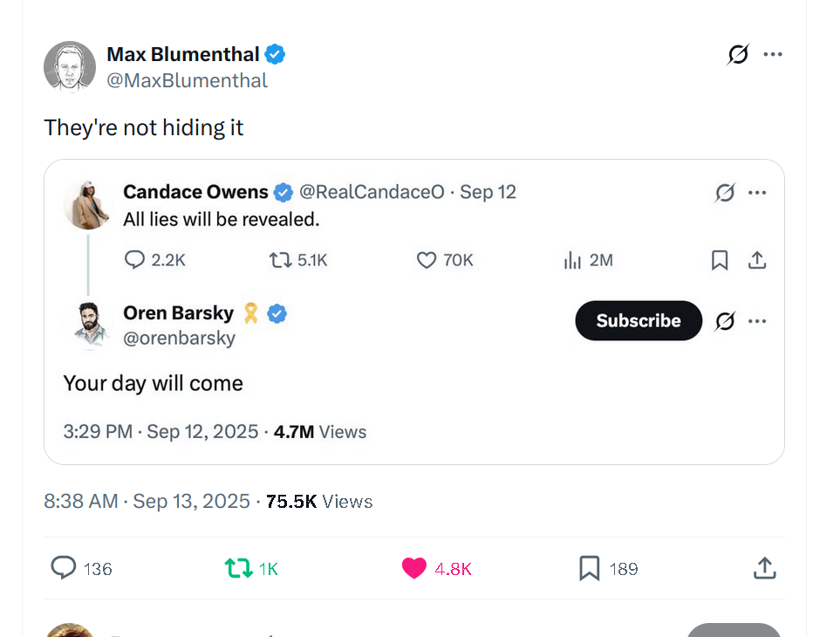The image size is (820, 637).
Task: Open Candace Owens' profile picture
Action: point(87,206)
